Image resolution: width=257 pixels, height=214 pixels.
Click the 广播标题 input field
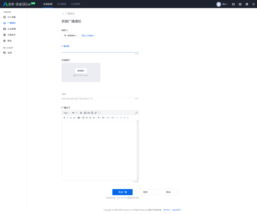pyautogui.click(x=100, y=50)
